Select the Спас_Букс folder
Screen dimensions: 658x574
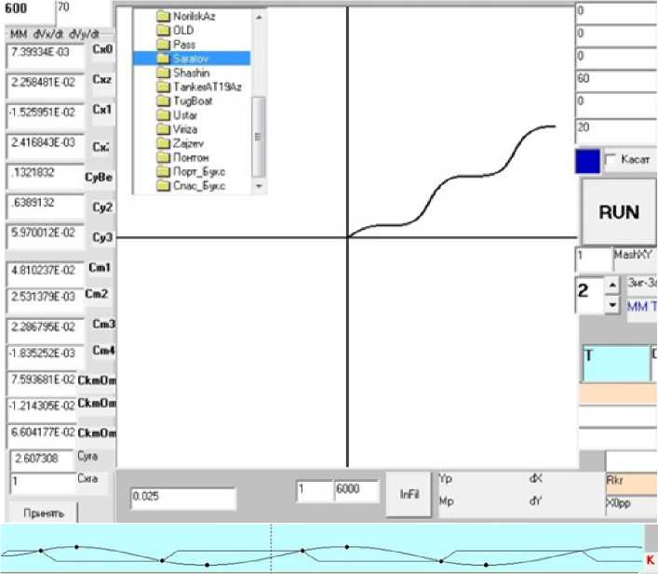[x=191, y=186]
